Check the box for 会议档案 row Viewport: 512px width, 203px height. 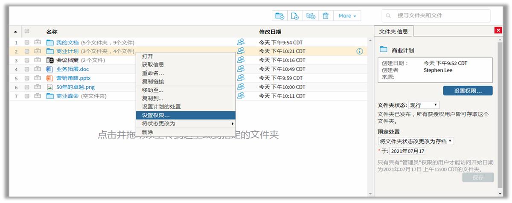27,60
